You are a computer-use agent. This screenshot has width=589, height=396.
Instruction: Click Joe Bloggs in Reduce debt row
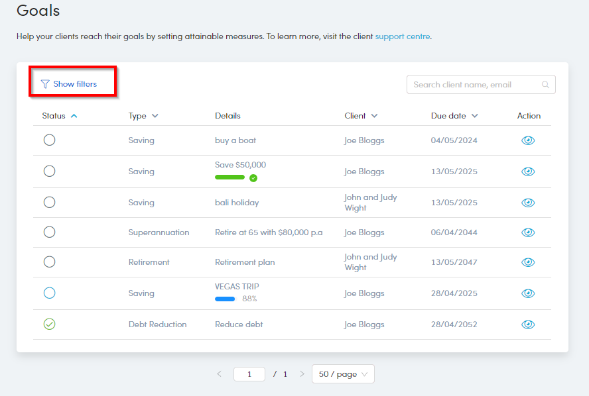pyautogui.click(x=364, y=324)
